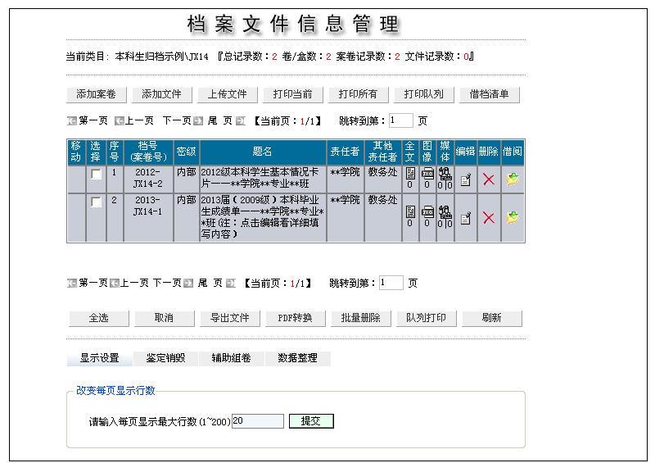Click the PDF转换 button

click(x=295, y=318)
